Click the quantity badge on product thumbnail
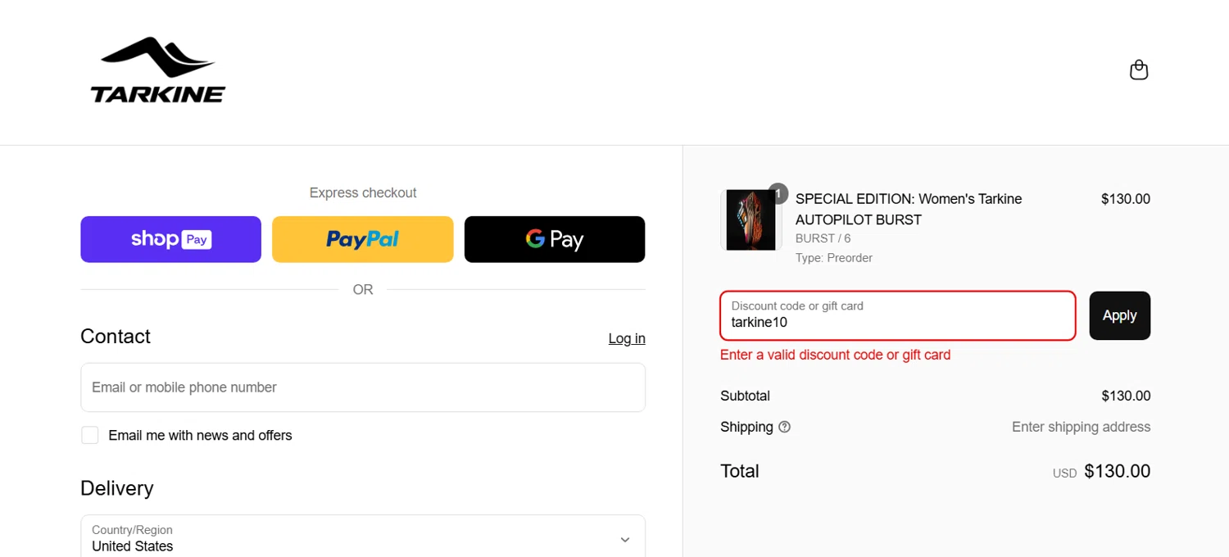The height and width of the screenshot is (557, 1229). (778, 194)
